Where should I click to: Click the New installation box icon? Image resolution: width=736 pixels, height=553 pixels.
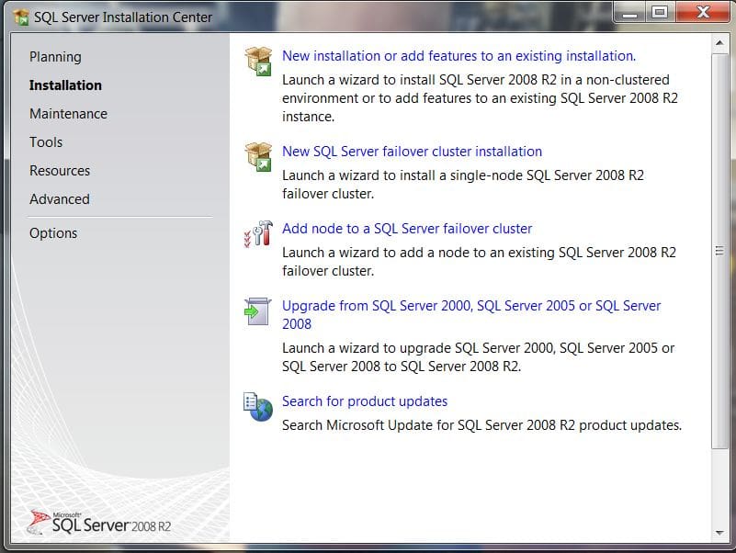click(258, 61)
